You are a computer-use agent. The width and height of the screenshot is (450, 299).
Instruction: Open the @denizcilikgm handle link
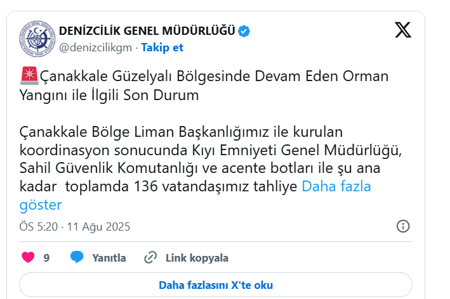(x=96, y=48)
